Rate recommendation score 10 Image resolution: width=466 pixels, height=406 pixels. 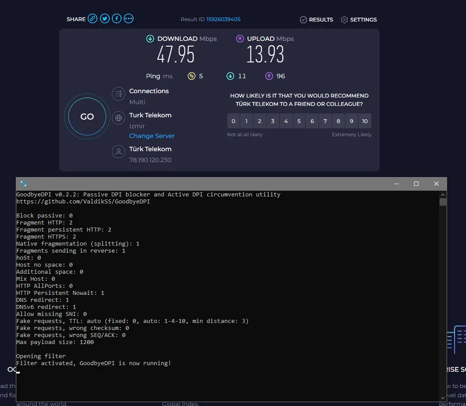point(365,121)
